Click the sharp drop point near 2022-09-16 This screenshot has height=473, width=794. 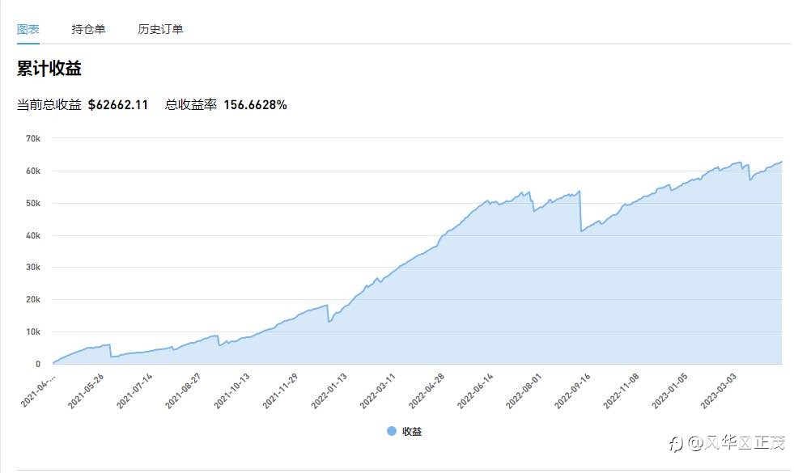[581, 231]
